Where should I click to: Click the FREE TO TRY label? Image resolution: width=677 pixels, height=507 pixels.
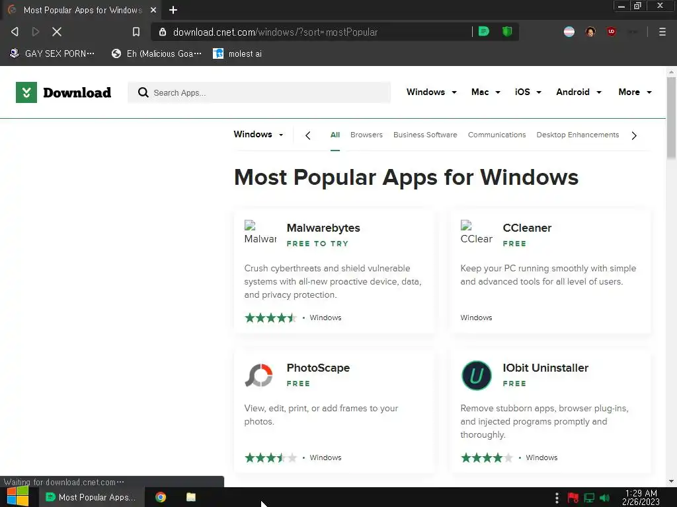point(317,244)
